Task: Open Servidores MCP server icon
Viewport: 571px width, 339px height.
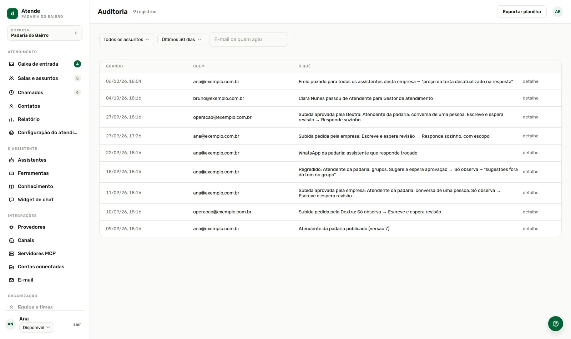Action: coord(11,253)
